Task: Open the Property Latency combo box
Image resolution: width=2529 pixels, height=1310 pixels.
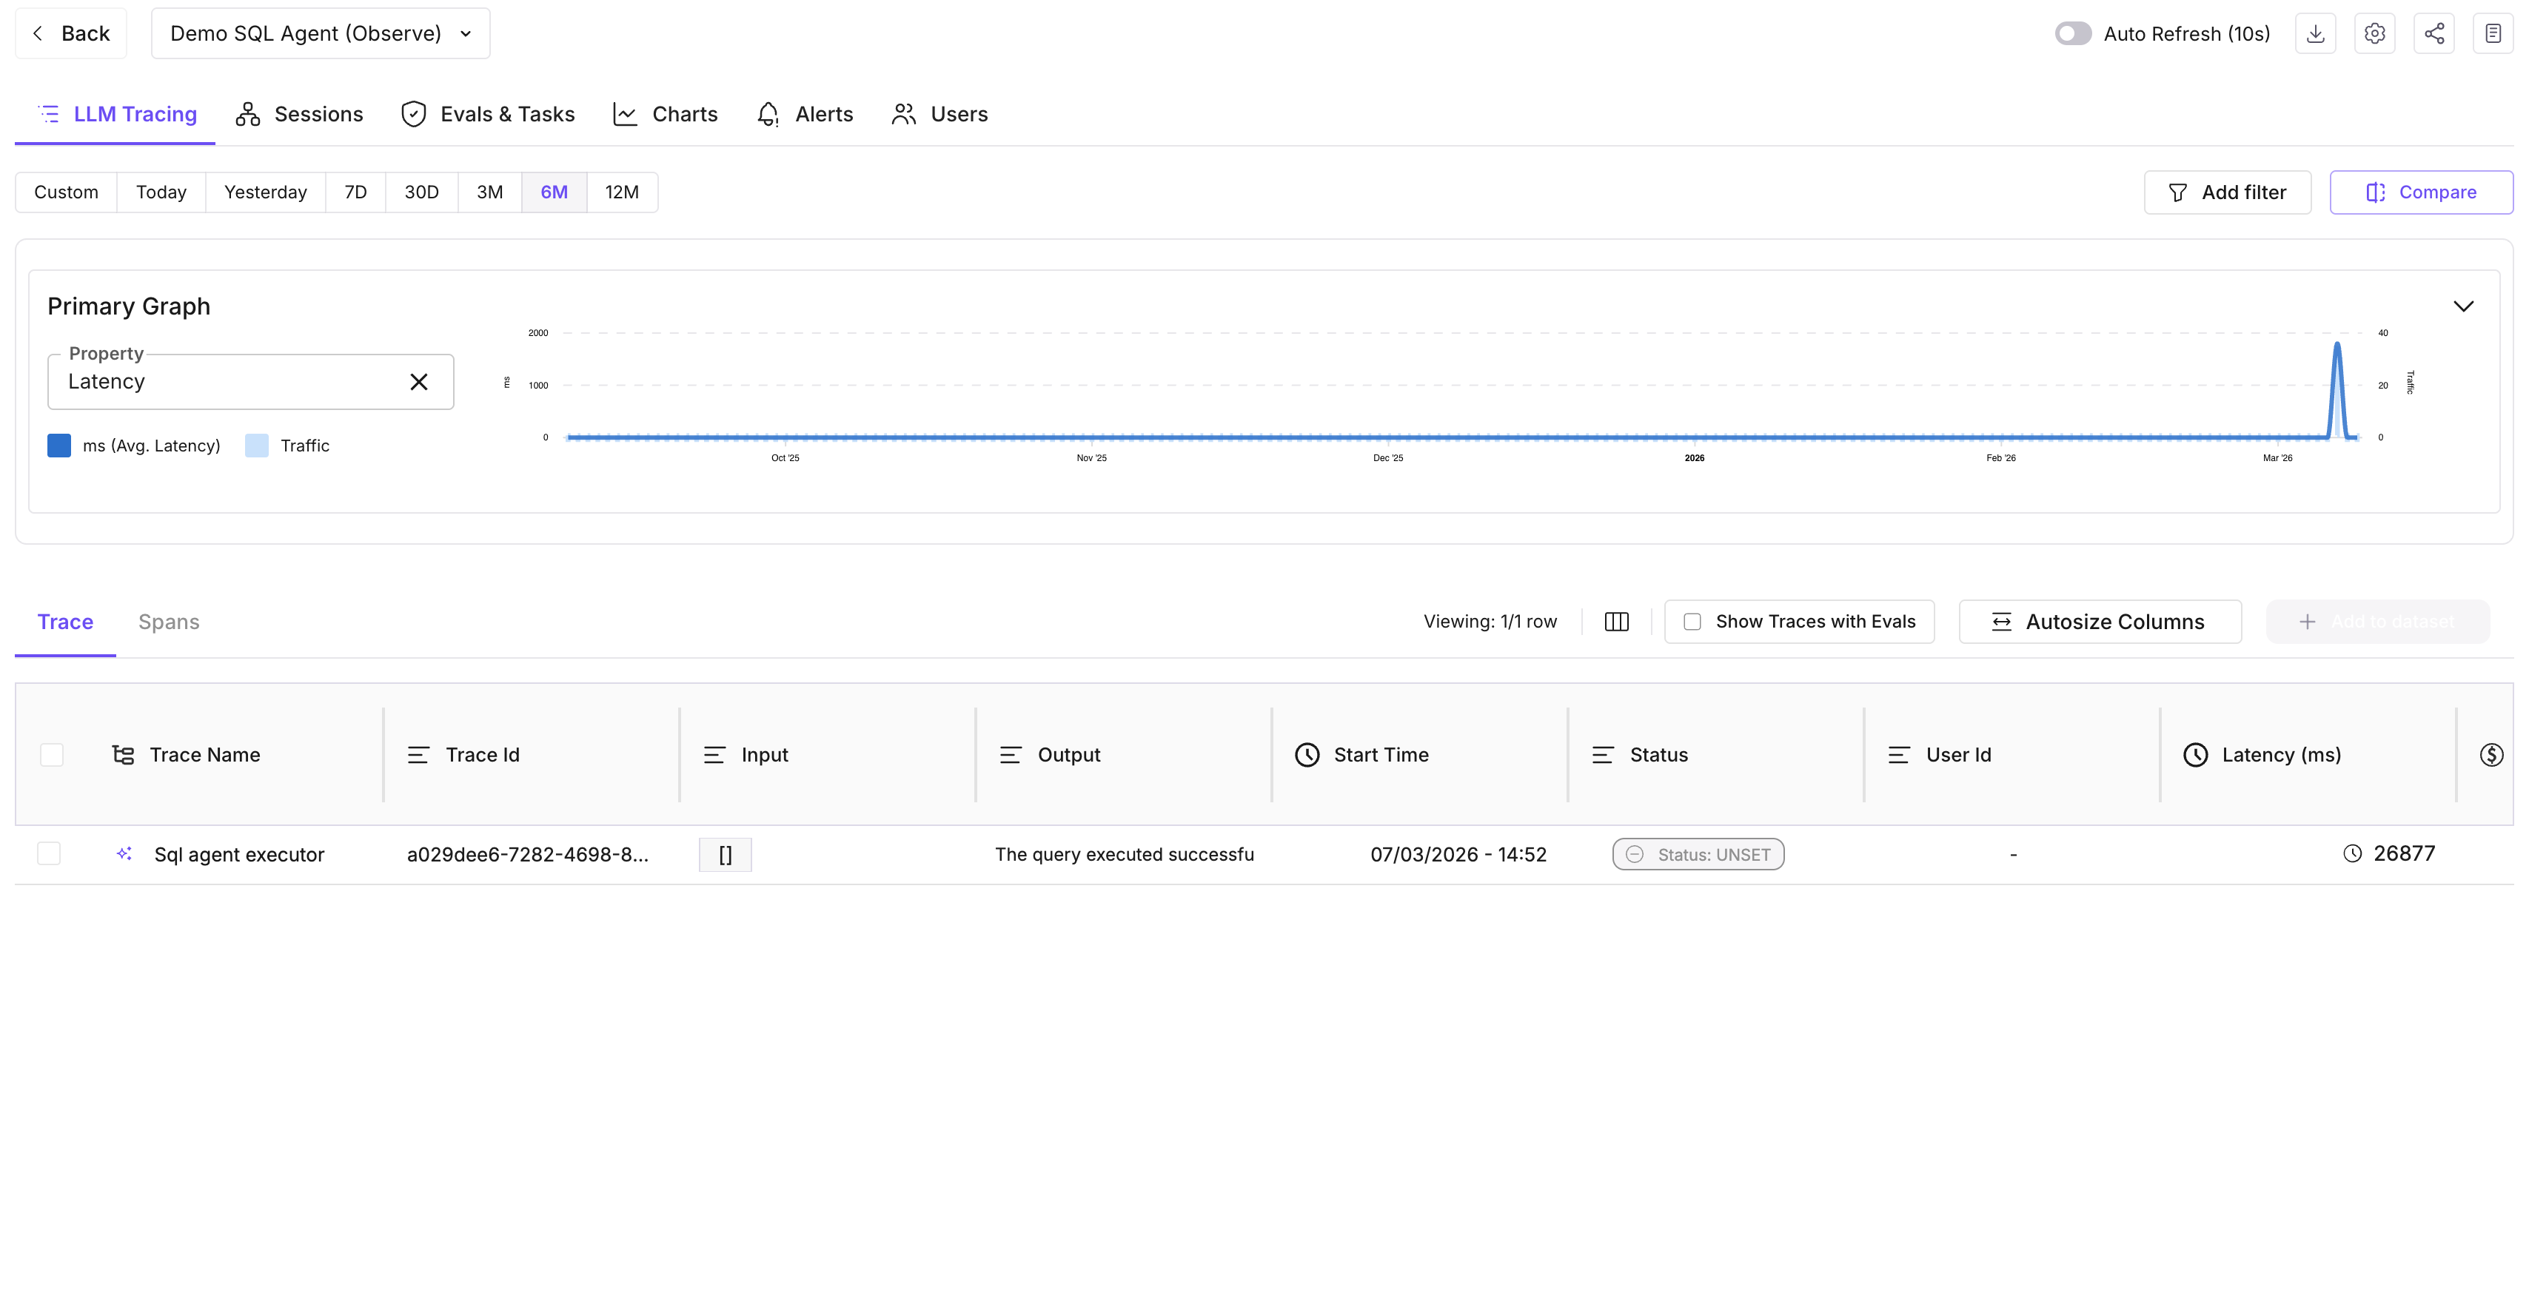Action: click(x=226, y=382)
